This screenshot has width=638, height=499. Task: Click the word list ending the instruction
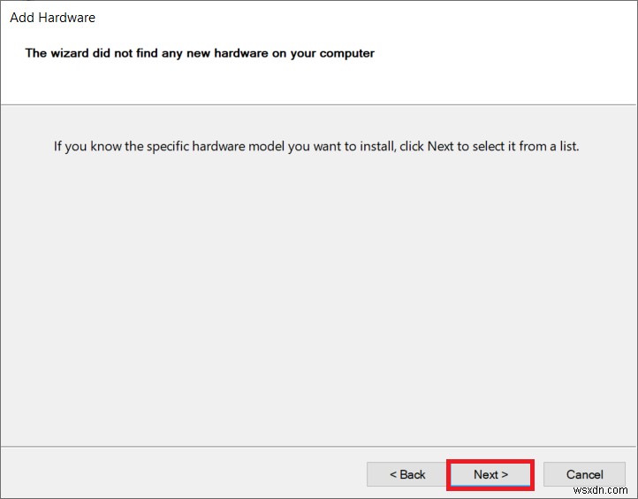tap(566, 146)
